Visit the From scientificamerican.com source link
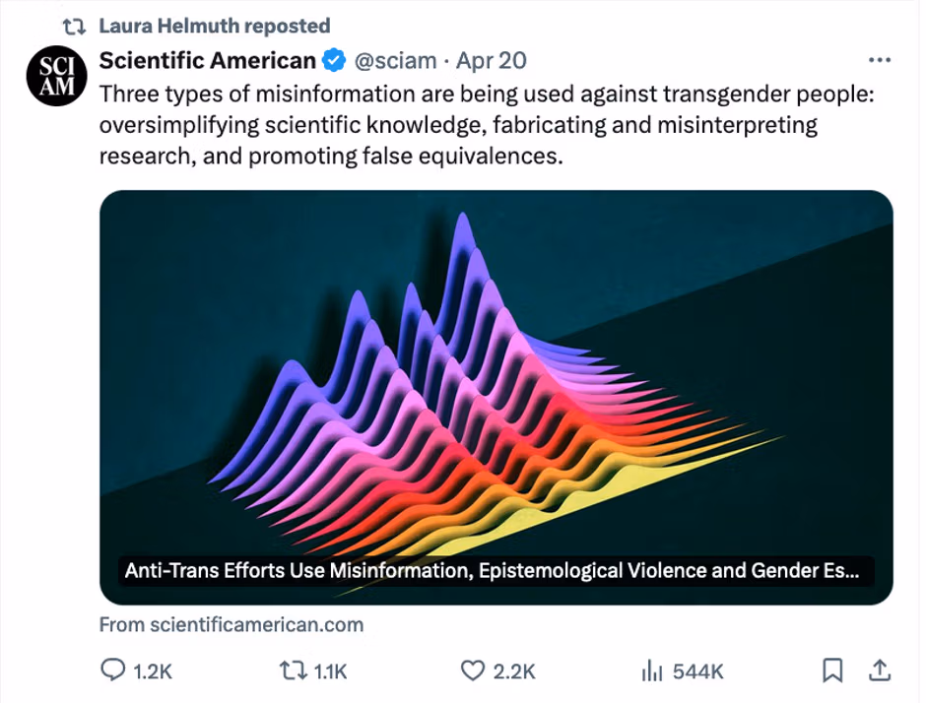The height and width of the screenshot is (703, 926). tap(231, 624)
